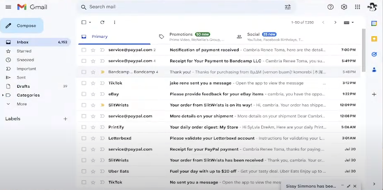
Task: Check the Bandcamp Thank you email
Action: 84,72
